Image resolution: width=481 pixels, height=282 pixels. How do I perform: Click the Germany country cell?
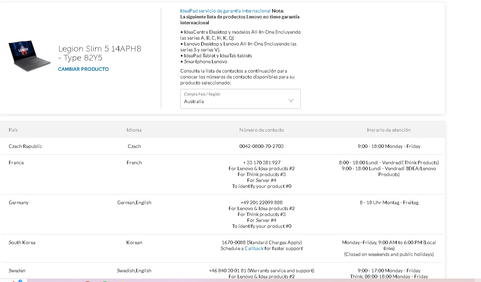click(x=19, y=202)
